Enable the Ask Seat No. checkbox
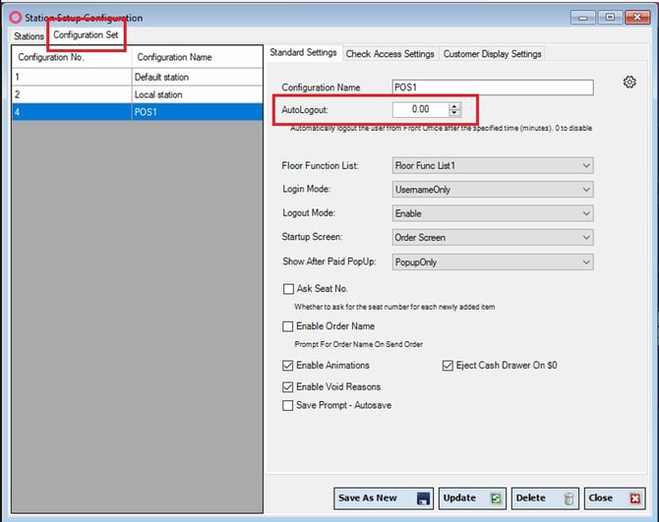 [x=288, y=289]
